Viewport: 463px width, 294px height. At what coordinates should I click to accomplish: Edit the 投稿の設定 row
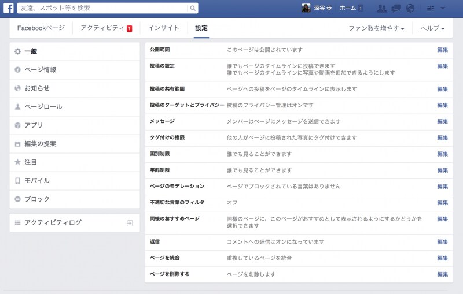pyautogui.click(x=442, y=66)
